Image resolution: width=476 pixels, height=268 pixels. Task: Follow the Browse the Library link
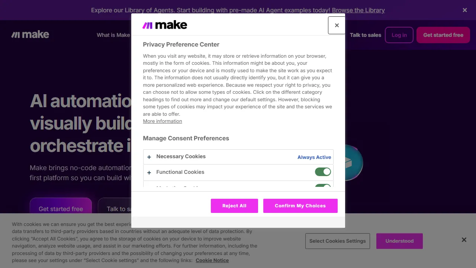(358, 10)
